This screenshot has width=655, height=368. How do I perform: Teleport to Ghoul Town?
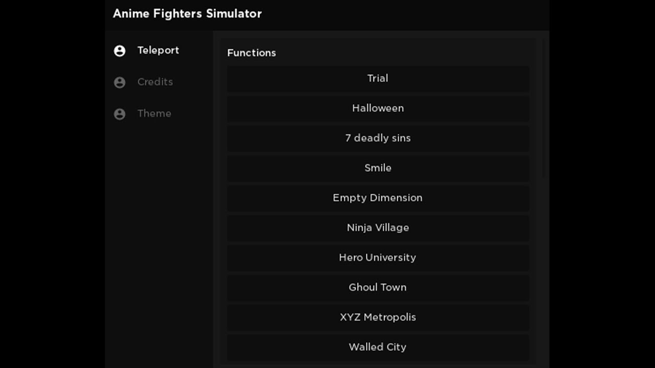pyautogui.click(x=378, y=288)
